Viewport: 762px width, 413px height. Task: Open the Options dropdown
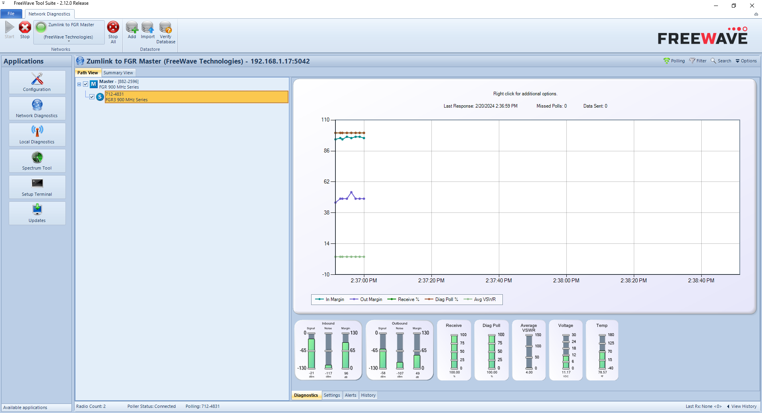click(746, 61)
